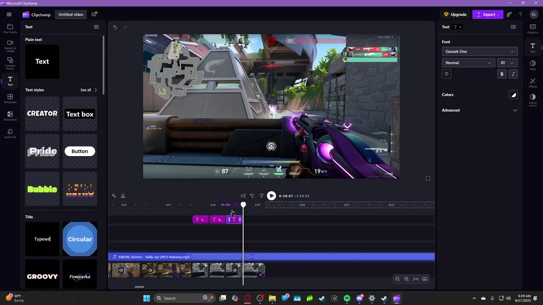Collapse the Text content panel

coord(96,27)
